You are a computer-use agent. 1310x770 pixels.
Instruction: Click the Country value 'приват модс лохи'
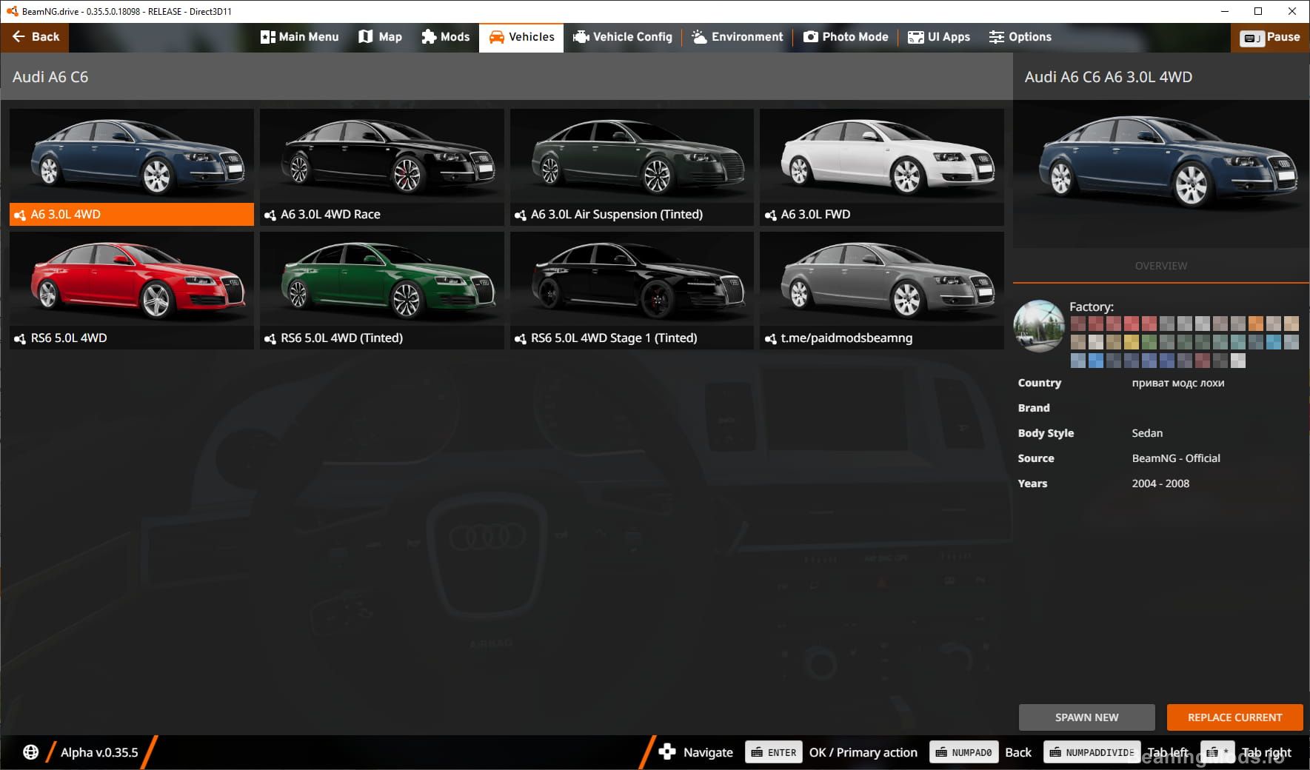tap(1177, 383)
